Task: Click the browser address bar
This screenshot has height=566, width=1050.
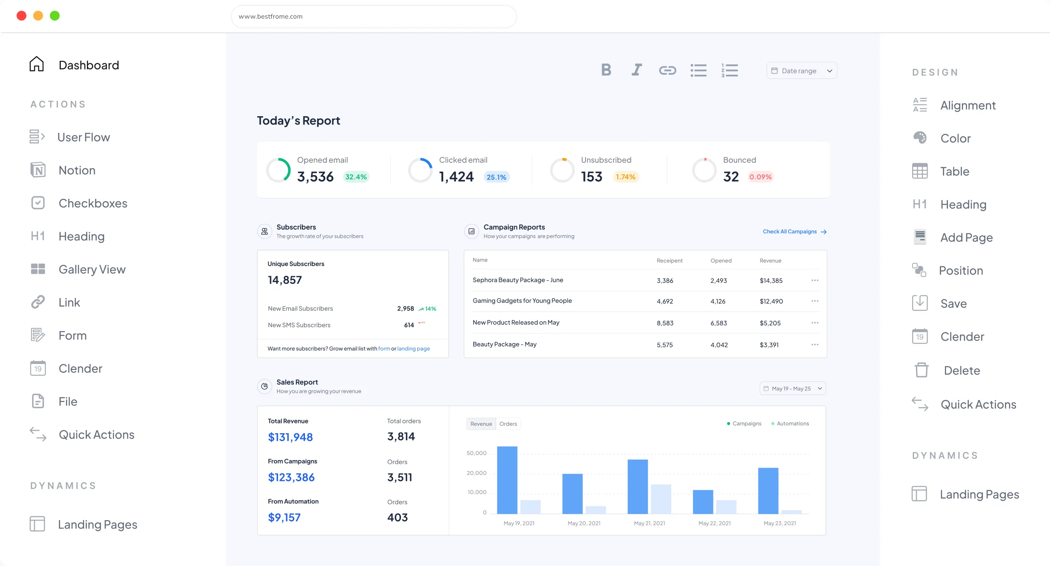Action: pos(373,16)
